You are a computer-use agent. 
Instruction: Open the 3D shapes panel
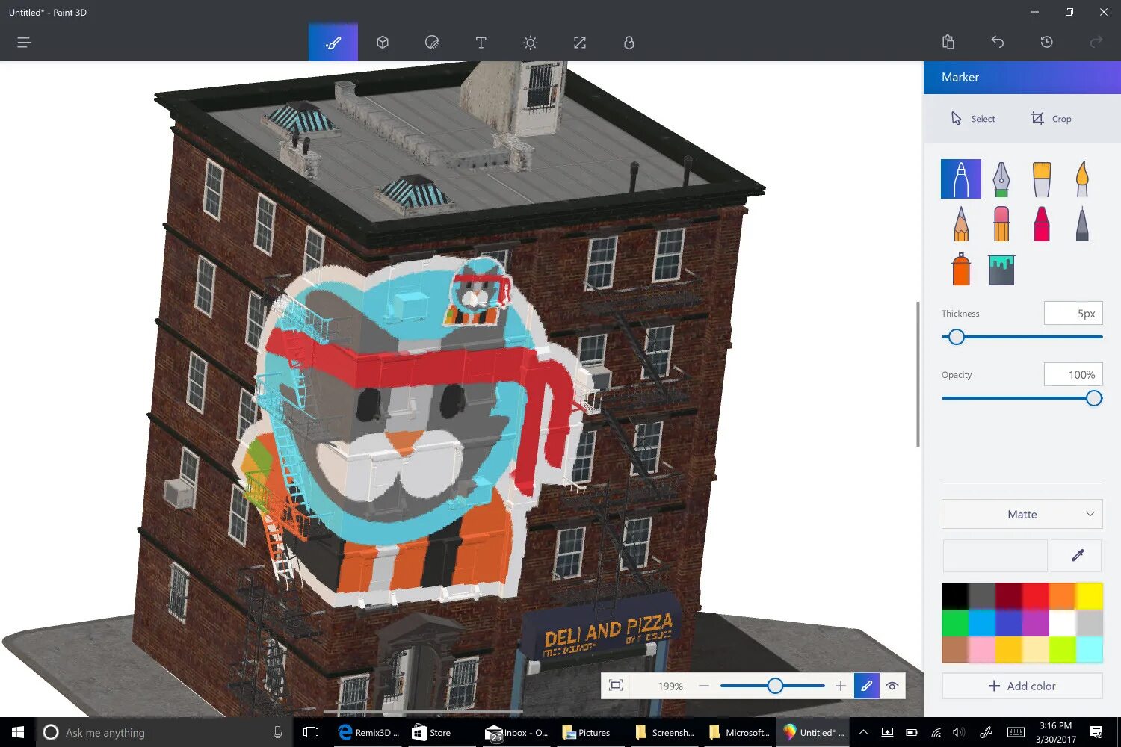point(383,42)
